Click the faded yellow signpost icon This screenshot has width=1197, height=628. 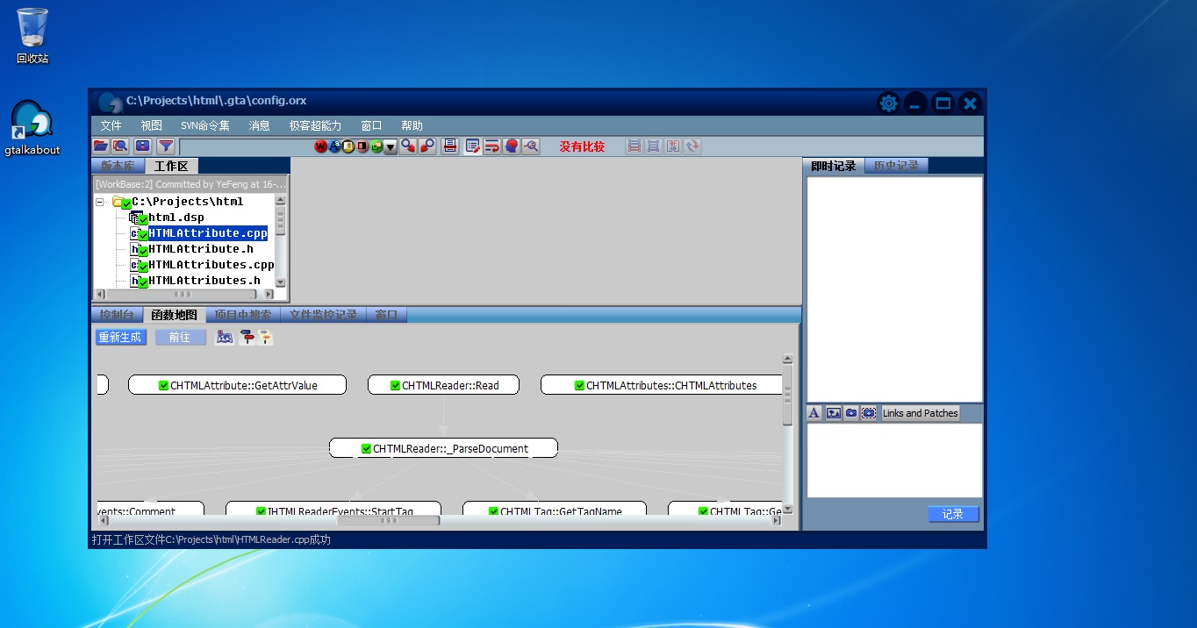point(265,337)
